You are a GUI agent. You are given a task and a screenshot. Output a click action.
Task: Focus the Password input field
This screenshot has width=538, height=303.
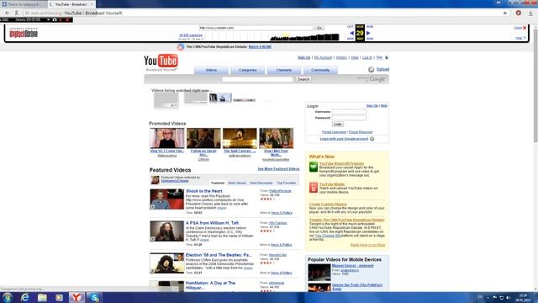point(349,118)
